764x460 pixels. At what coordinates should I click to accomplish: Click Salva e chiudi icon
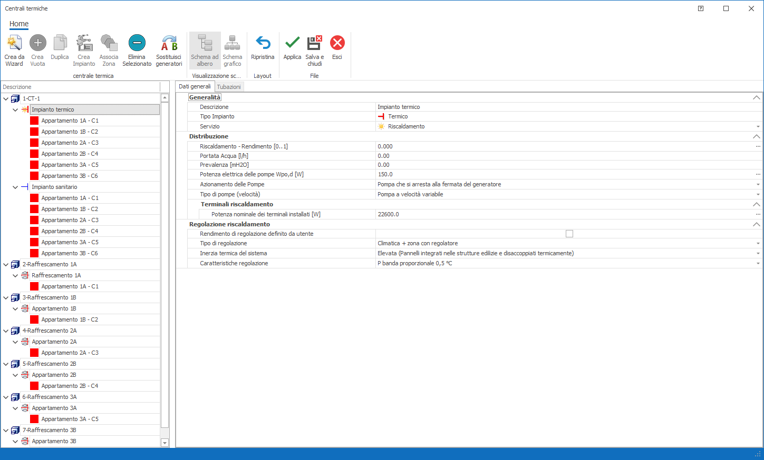(314, 44)
